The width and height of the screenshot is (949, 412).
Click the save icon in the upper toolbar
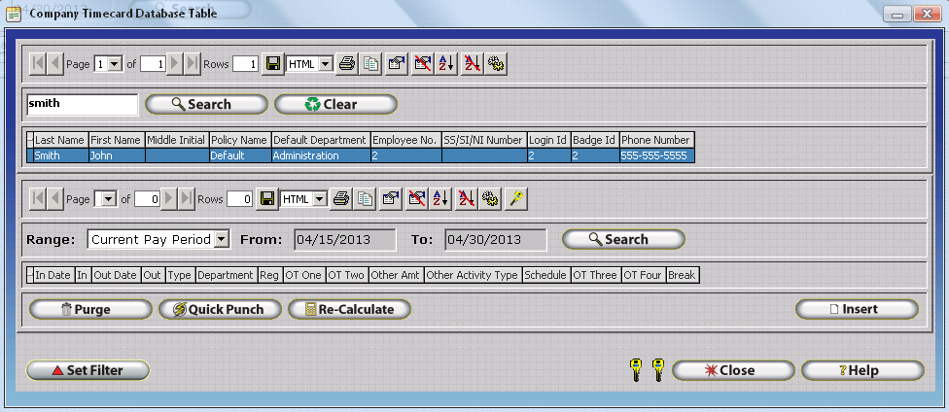(x=273, y=64)
